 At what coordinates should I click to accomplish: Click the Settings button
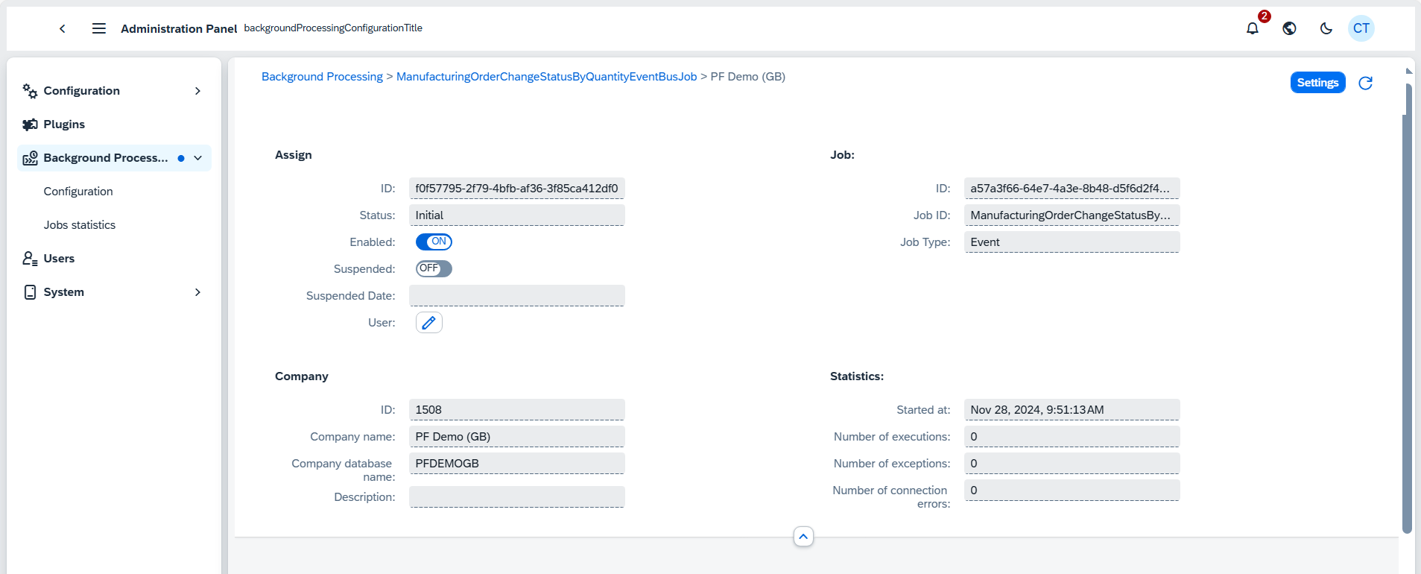coord(1317,83)
